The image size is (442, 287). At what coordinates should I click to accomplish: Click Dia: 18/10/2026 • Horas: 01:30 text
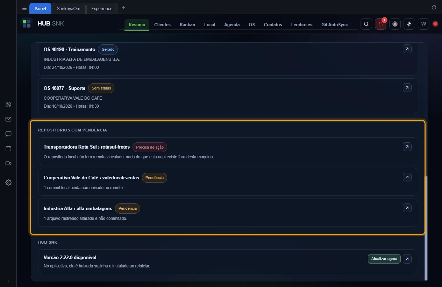coord(71,106)
